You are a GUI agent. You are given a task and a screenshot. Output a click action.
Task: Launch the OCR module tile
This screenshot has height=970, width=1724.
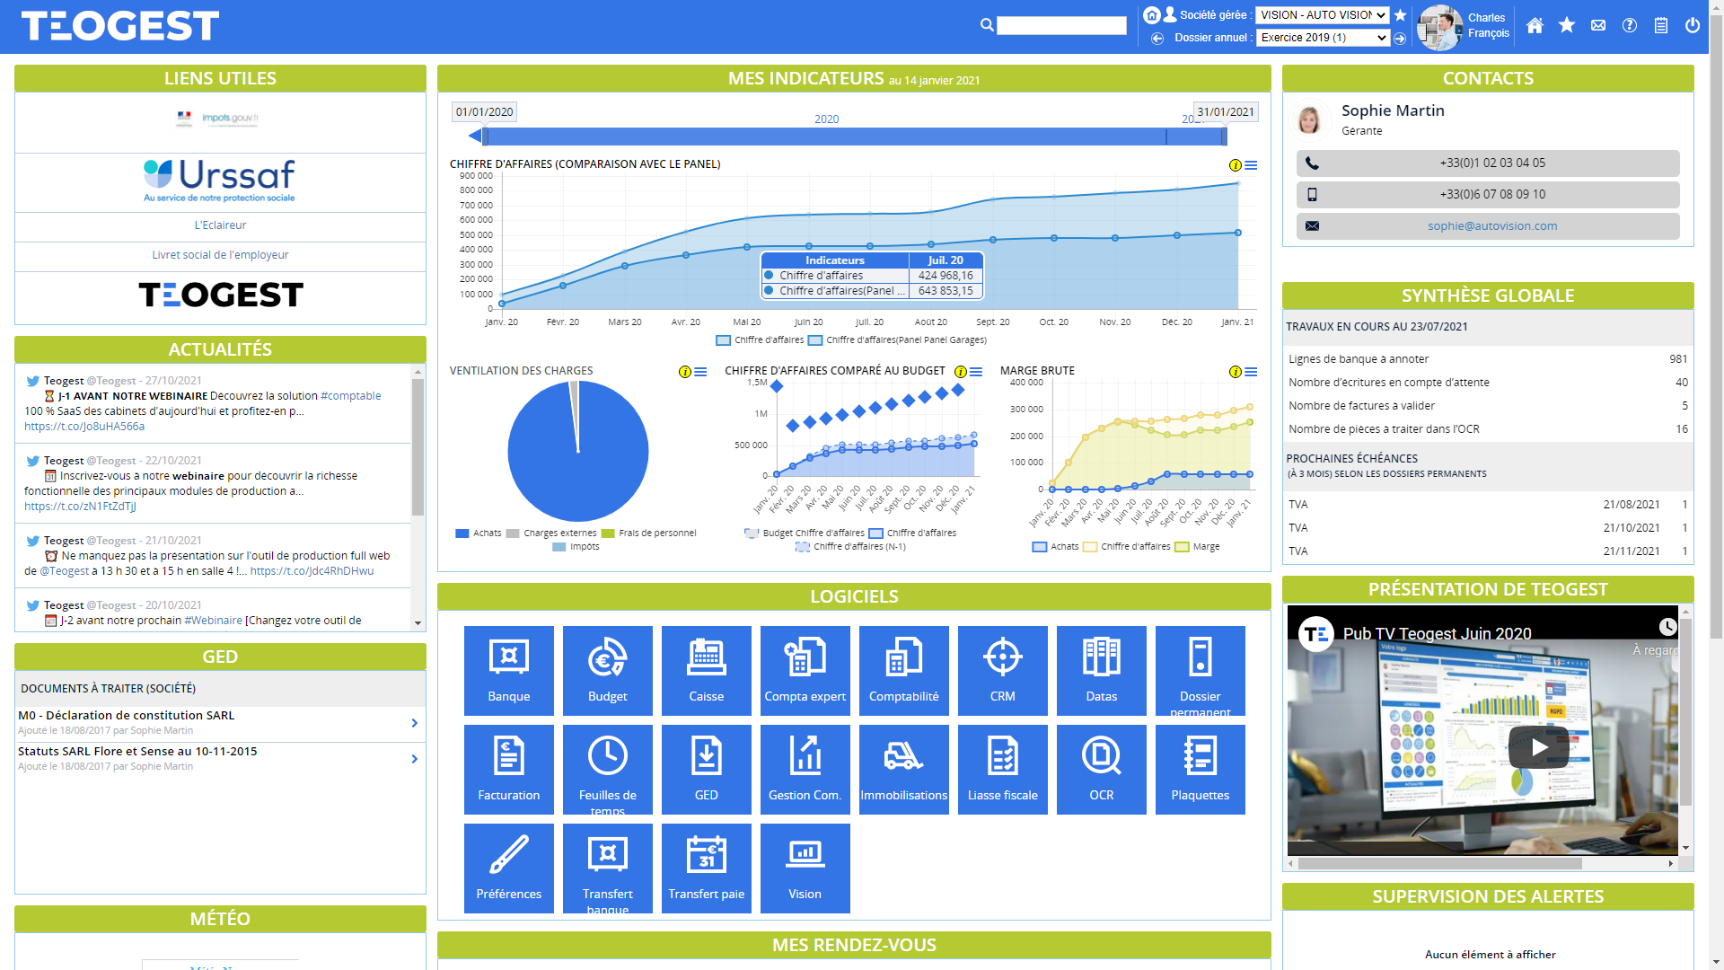point(1101,769)
